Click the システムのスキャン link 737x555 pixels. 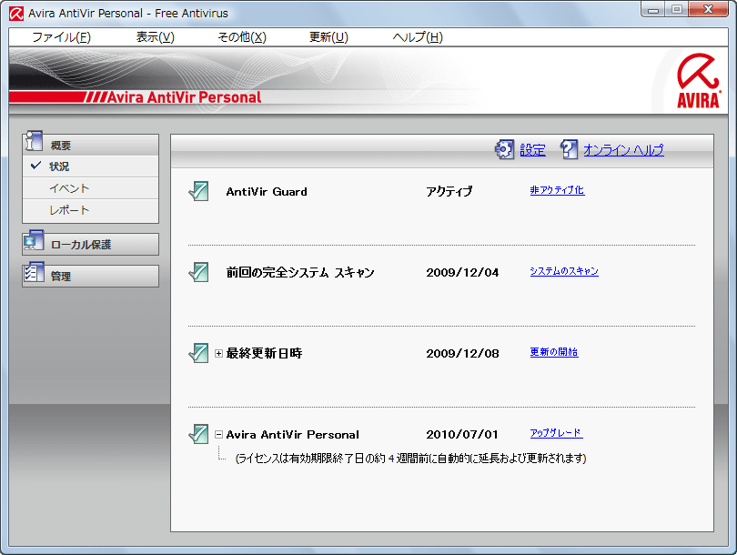click(564, 271)
